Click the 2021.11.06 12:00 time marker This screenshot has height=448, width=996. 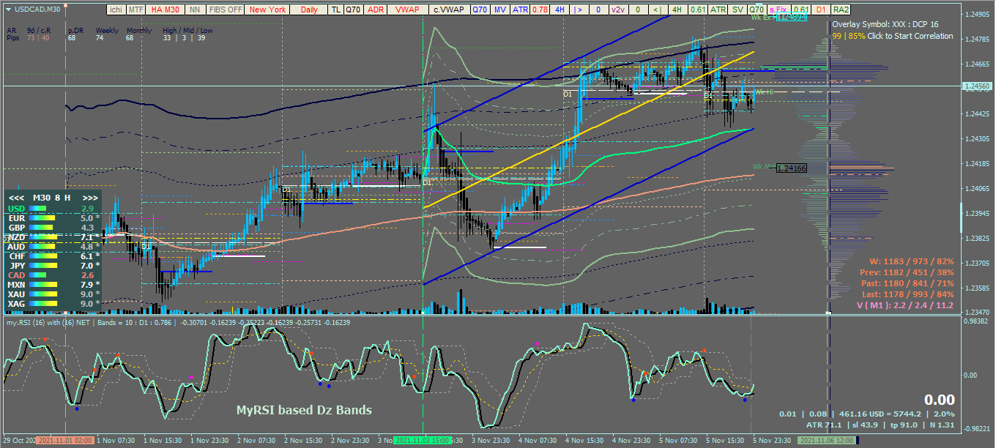[828, 441]
